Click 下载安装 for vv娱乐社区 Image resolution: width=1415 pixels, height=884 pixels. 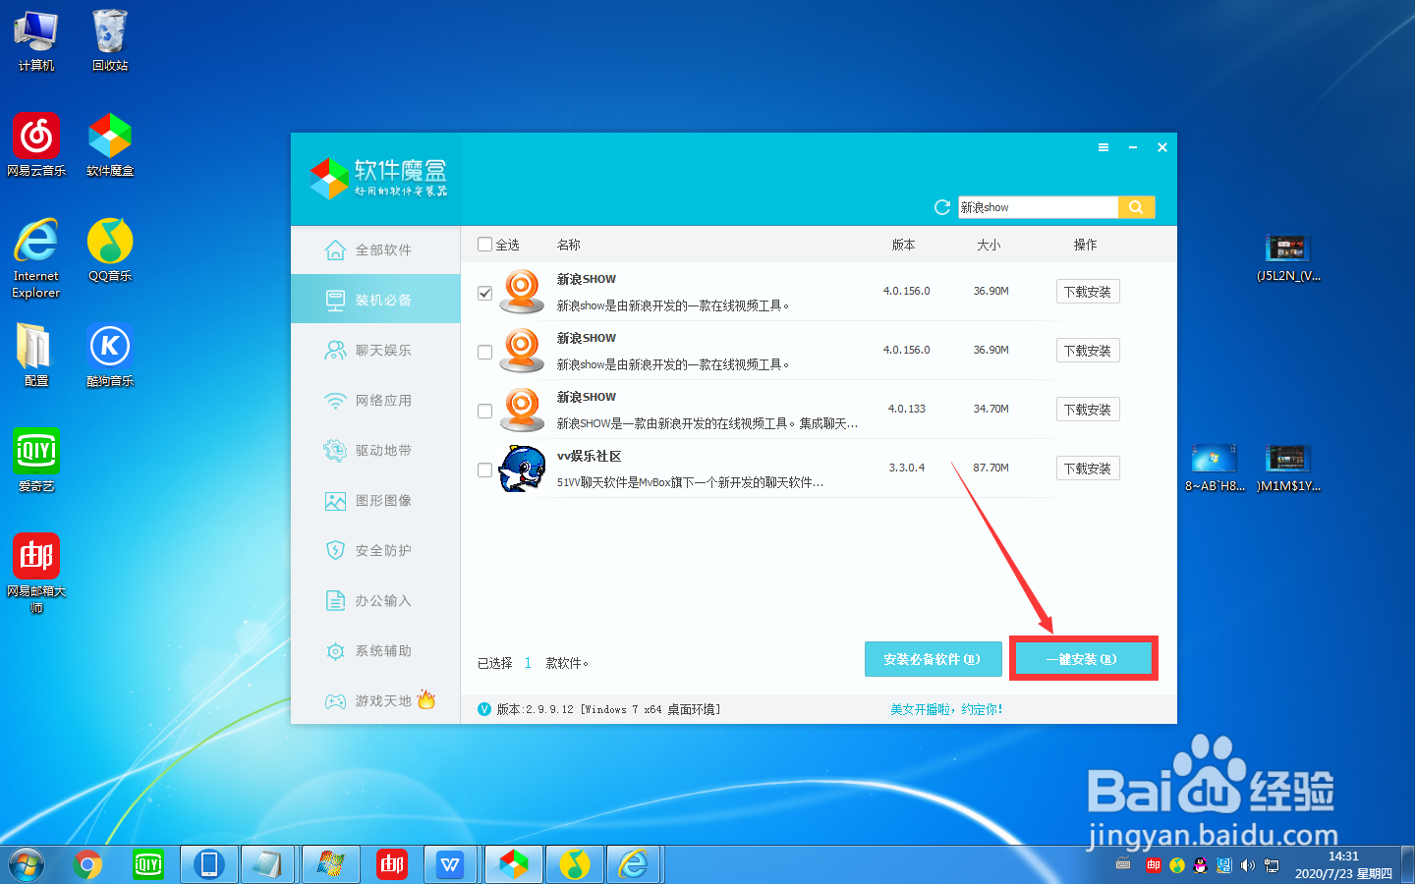1088,469
